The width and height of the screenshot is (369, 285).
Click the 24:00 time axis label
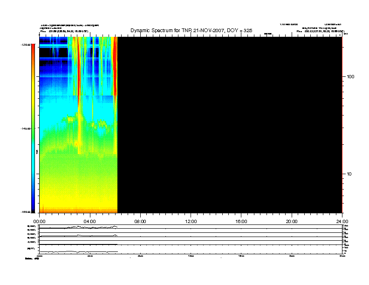coord(342,222)
